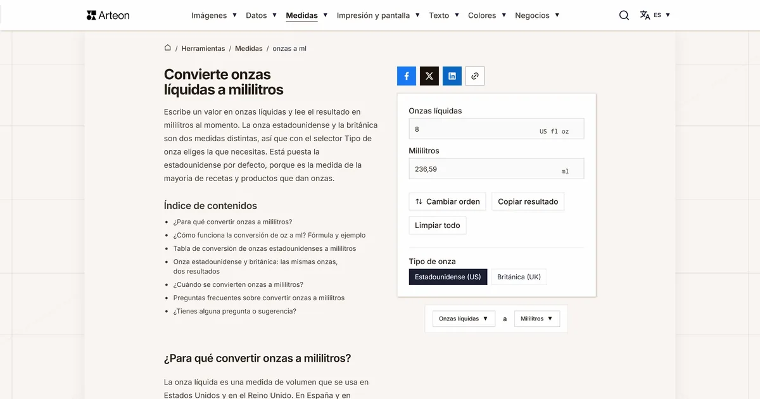The width and height of the screenshot is (760, 399).
Task: Share on Facebook icon
Action: click(x=407, y=76)
